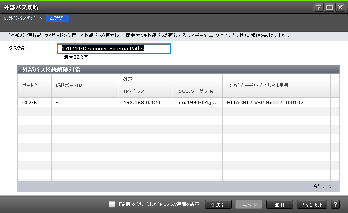Click the タスク名 input field
The height and width of the screenshot is (213, 348).
[114, 49]
